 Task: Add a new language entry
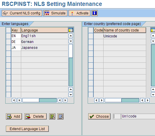click(x=14, y=116)
